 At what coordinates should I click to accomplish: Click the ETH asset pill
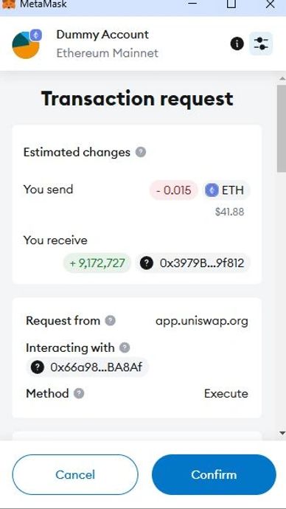pos(226,190)
